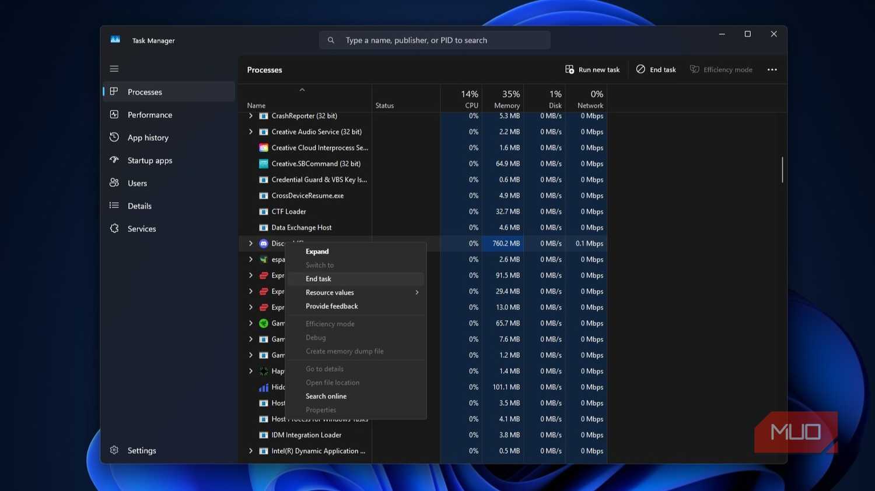
Task: Click the CTF Loader process icon
Action: coord(264,211)
